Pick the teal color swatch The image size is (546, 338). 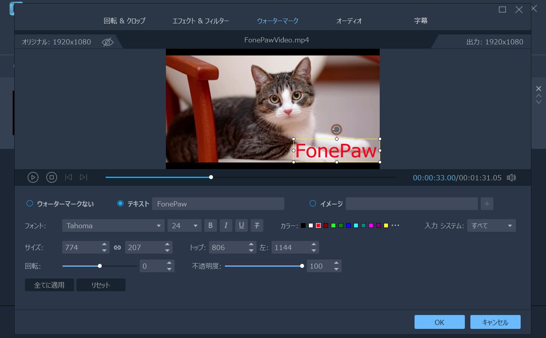[363, 225]
